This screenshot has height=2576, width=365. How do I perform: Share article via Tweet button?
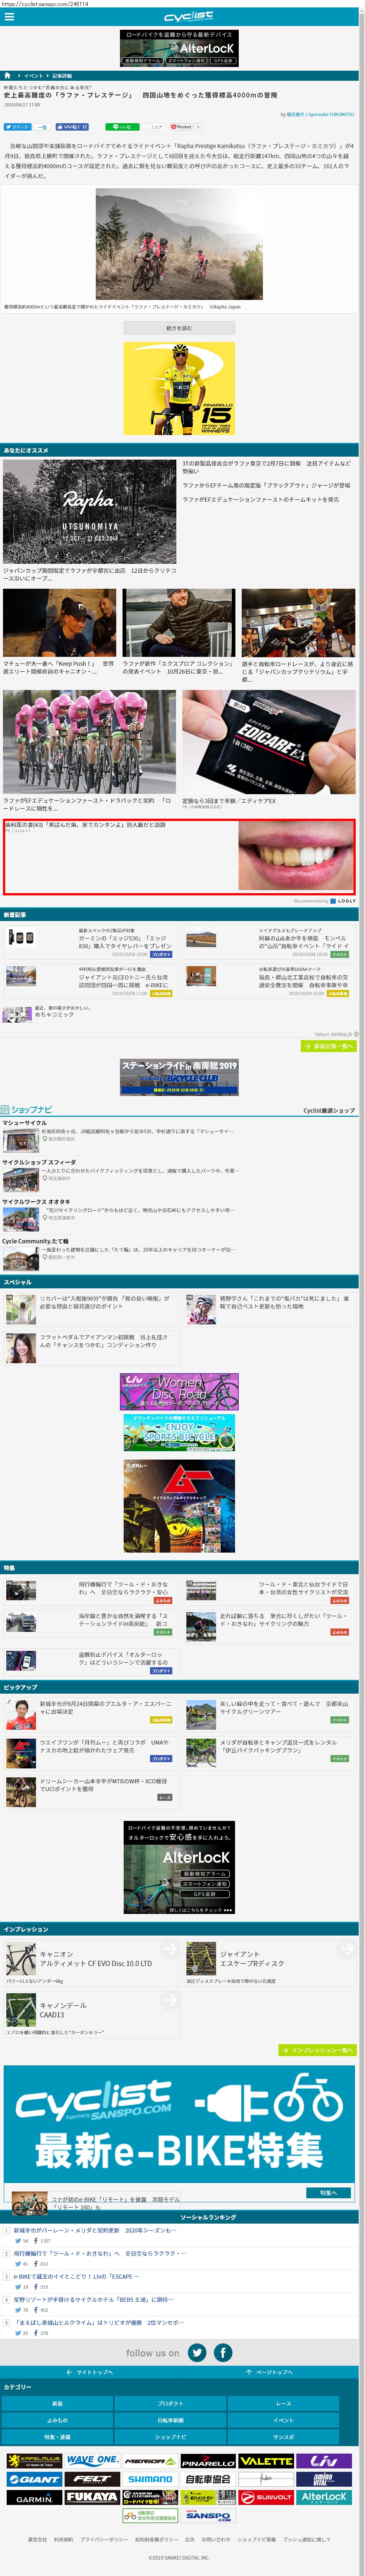(17, 127)
